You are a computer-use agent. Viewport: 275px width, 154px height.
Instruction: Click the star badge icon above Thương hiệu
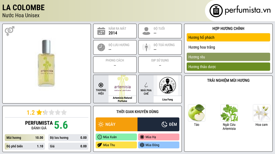(x=101, y=85)
